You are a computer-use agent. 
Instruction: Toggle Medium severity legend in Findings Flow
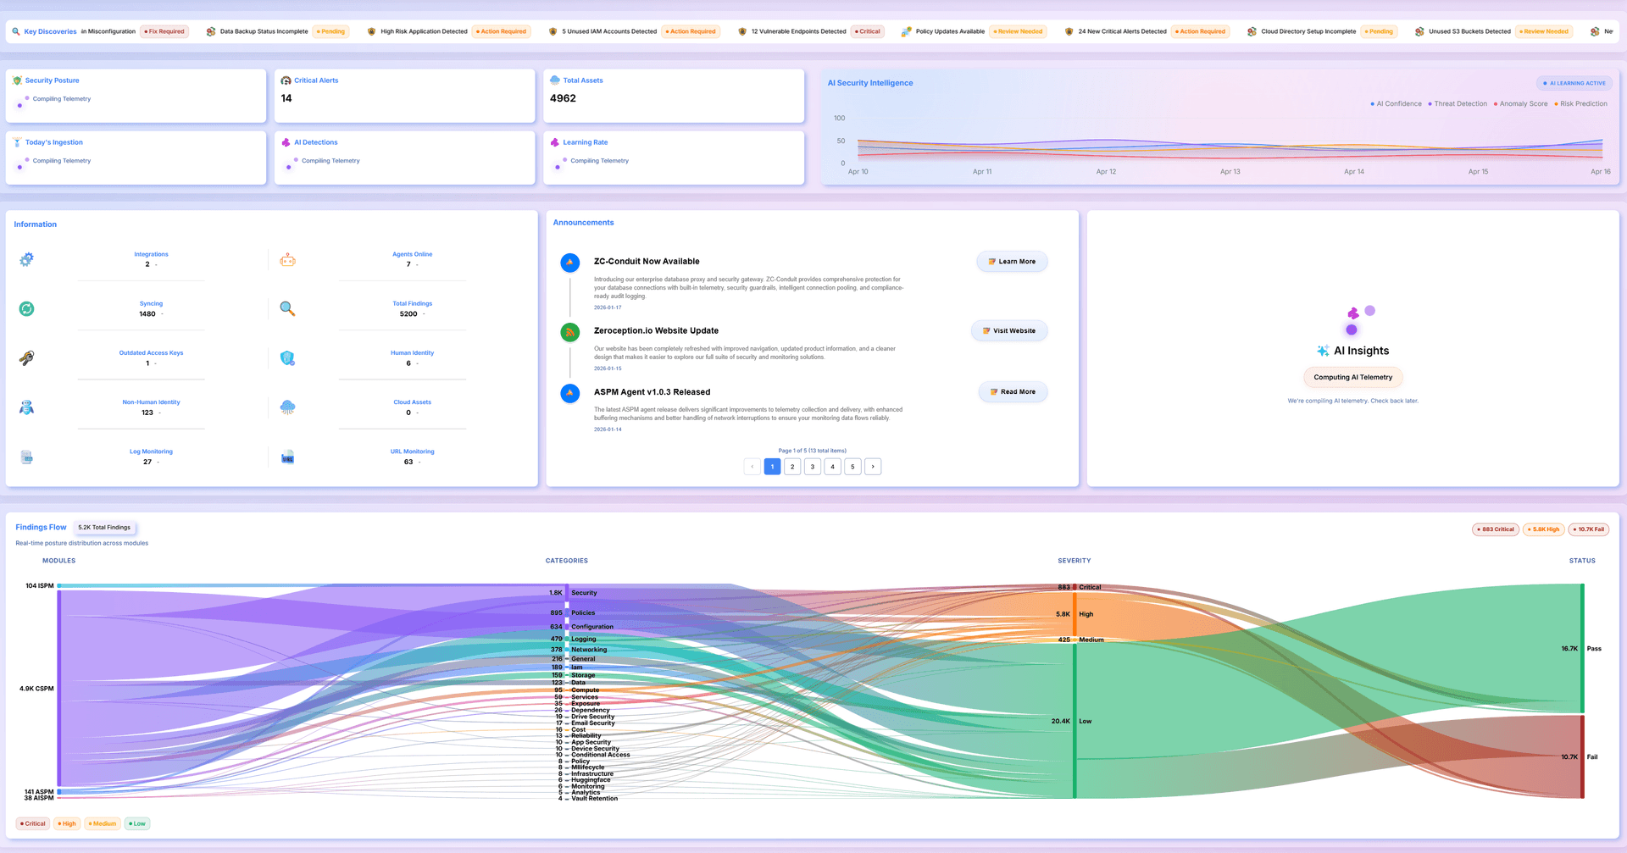pyautogui.click(x=103, y=823)
